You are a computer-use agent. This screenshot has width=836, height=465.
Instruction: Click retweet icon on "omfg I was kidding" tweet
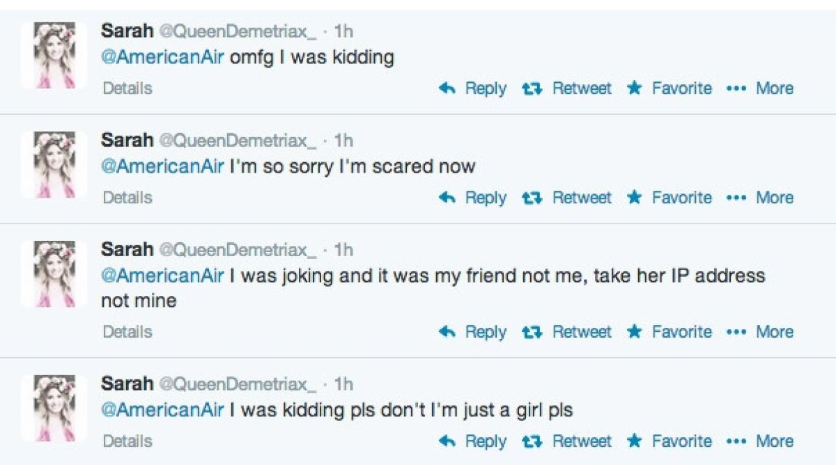(x=532, y=88)
